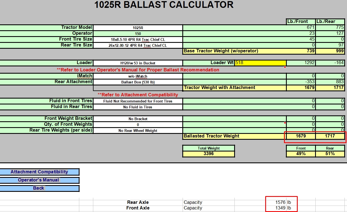Click the Rear Axle label
Viewport: 347px width, 212px height.
138,202
